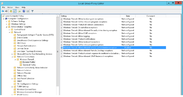The width and height of the screenshot is (183, 97).
Task: Expand the Control Panel node
Action: [9, 30]
